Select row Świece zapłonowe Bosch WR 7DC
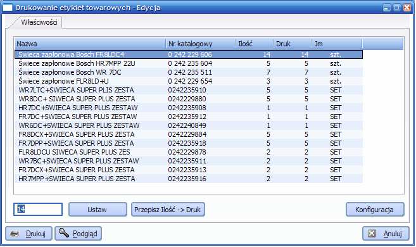This screenshot has width=416, height=247. point(189,72)
